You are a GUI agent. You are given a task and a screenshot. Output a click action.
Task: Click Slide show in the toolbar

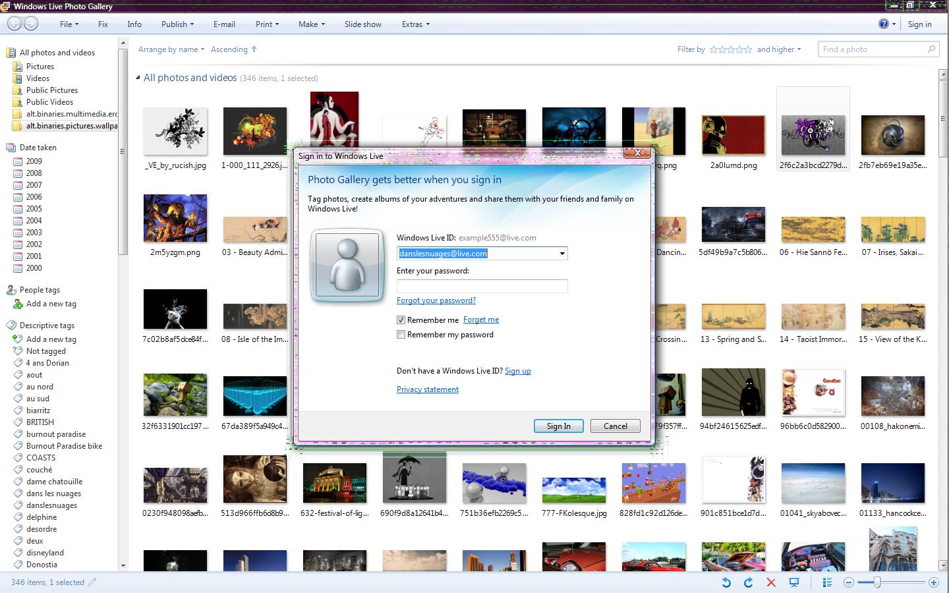click(x=362, y=24)
